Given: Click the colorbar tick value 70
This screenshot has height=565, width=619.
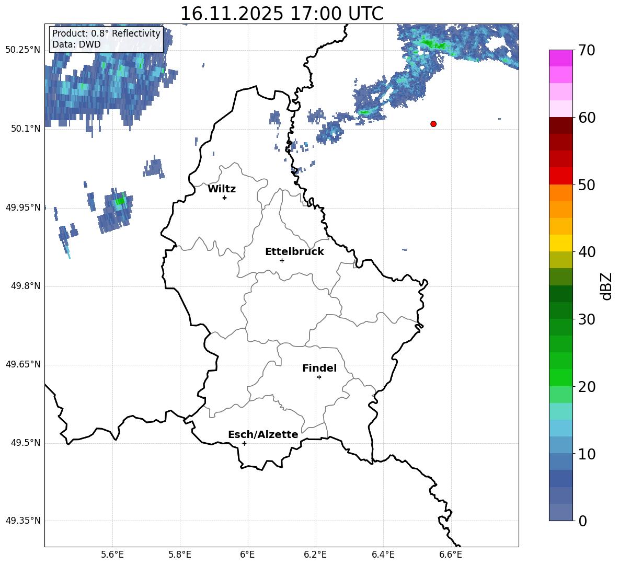Looking at the screenshot, I should [x=587, y=50].
